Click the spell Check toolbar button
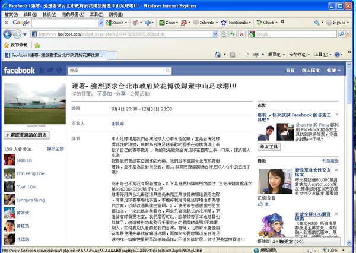356x253 pixels. 265,23
